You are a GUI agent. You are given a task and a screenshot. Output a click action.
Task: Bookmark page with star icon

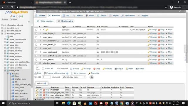pyautogui.click(x=166, y=7)
